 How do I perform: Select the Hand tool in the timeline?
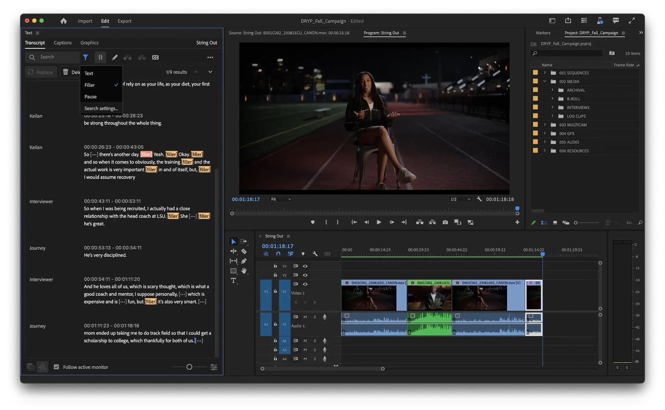(x=244, y=271)
